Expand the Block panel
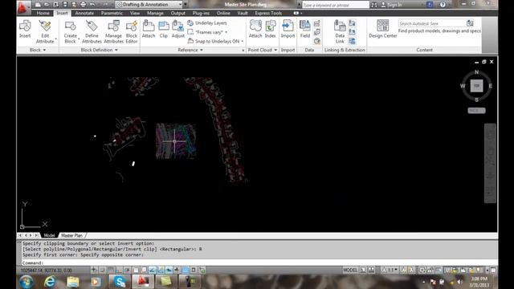514x289 pixels. pos(38,50)
